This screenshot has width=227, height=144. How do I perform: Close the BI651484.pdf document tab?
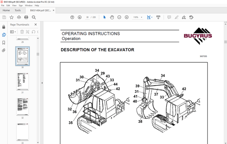tap(53, 10)
